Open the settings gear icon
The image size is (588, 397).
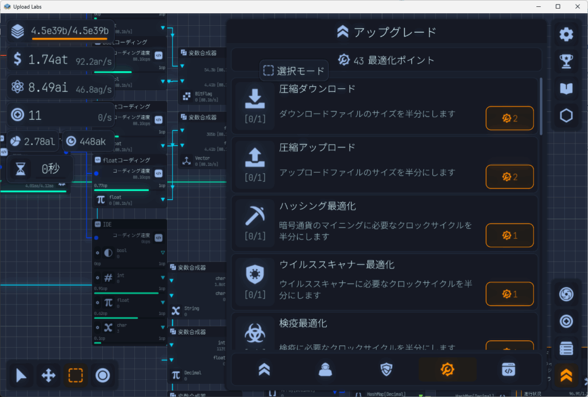point(566,34)
